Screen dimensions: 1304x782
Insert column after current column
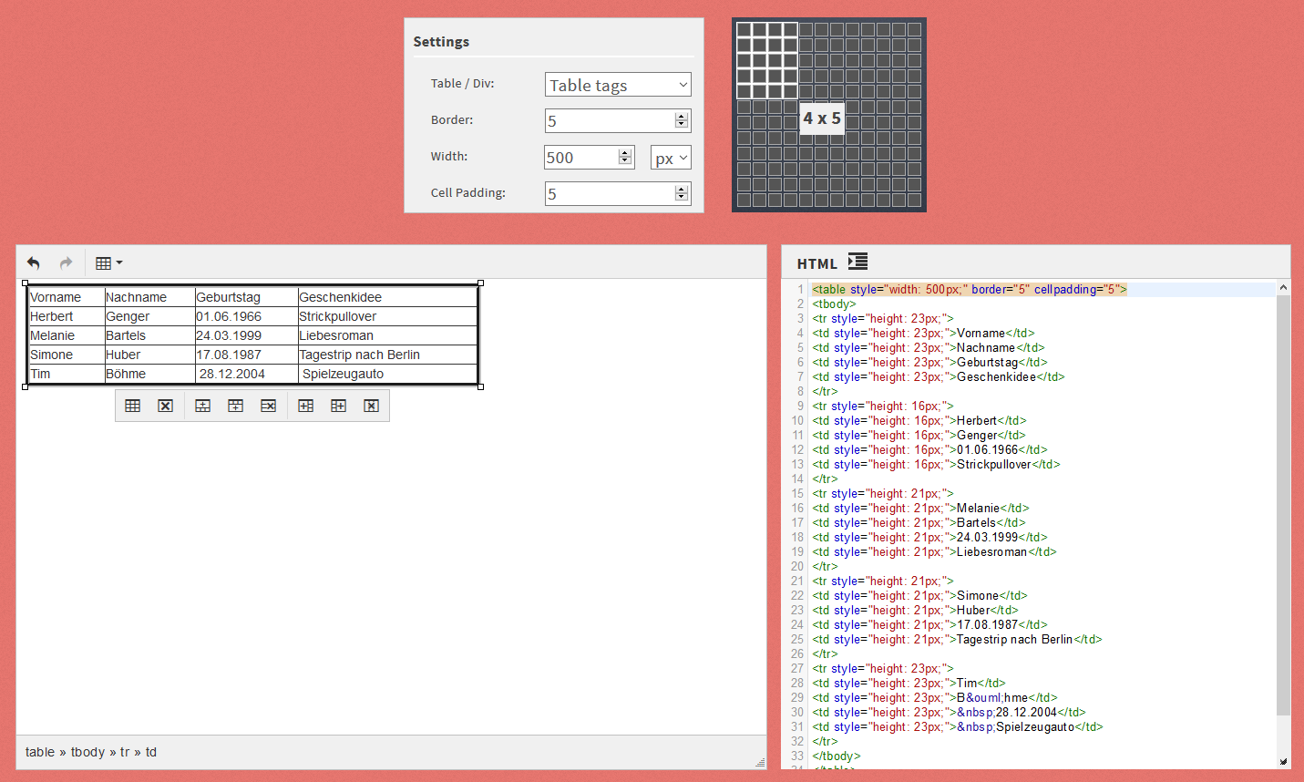point(338,406)
